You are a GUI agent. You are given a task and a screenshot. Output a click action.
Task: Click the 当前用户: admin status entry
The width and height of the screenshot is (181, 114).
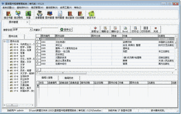coord(15,110)
